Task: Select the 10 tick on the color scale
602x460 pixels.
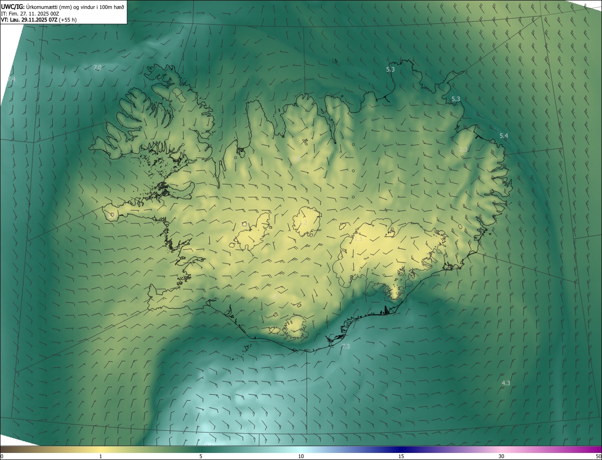Action: pyautogui.click(x=301, y=456)
